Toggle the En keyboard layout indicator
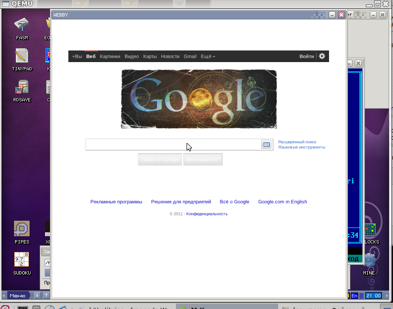Screen dimensions: 393x309 point(354,295)
